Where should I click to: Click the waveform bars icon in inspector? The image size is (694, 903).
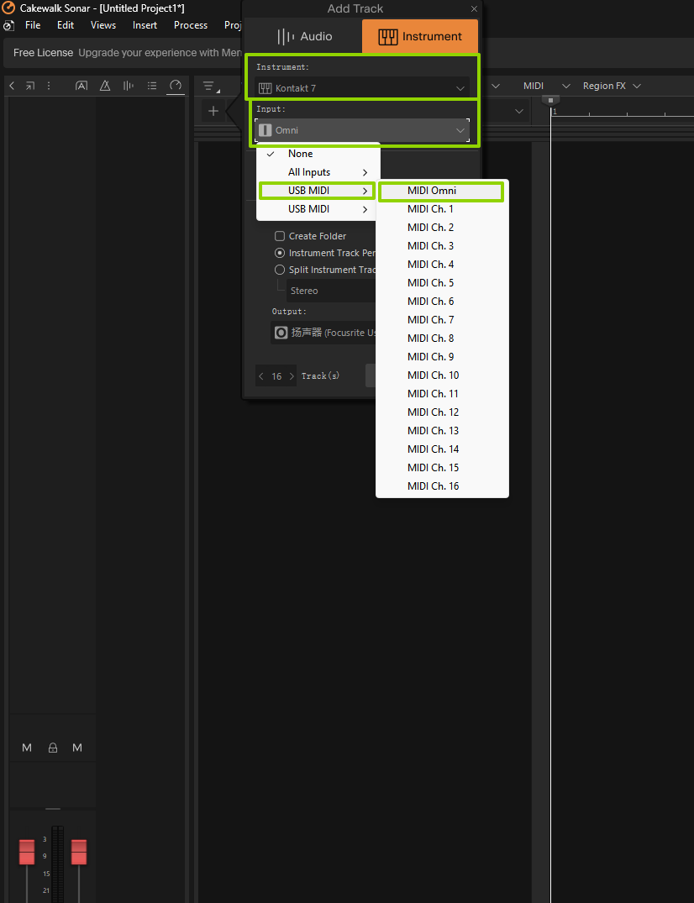click(x=129, y=86)
